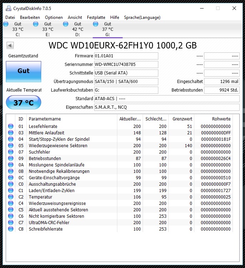Click the ID column header

[21, 119]
